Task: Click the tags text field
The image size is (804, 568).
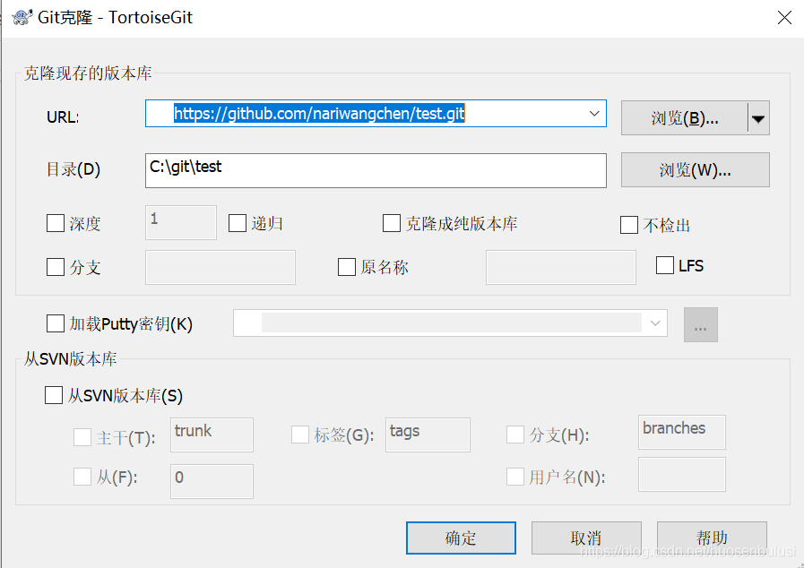Action: 428,435
